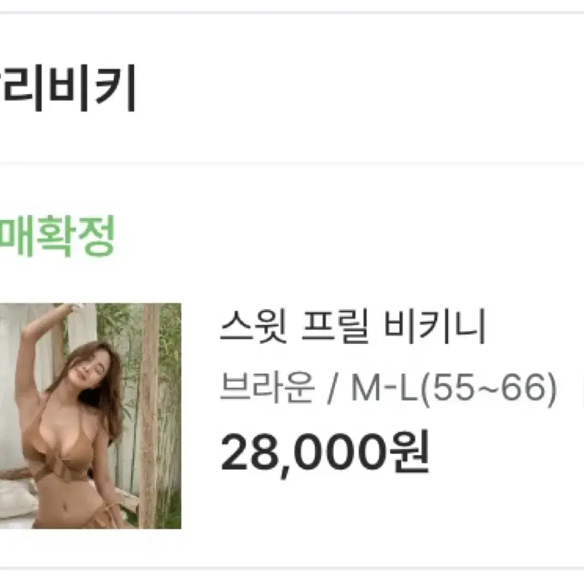584x584 pixels.
Task: Tap the word 비키니 in product name
Action: tap(434, 327)
